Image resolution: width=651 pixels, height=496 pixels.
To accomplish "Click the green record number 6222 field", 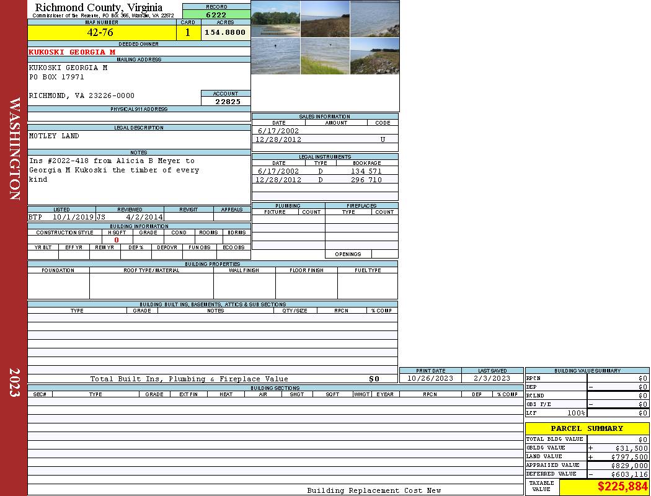I will coord(216,14).
